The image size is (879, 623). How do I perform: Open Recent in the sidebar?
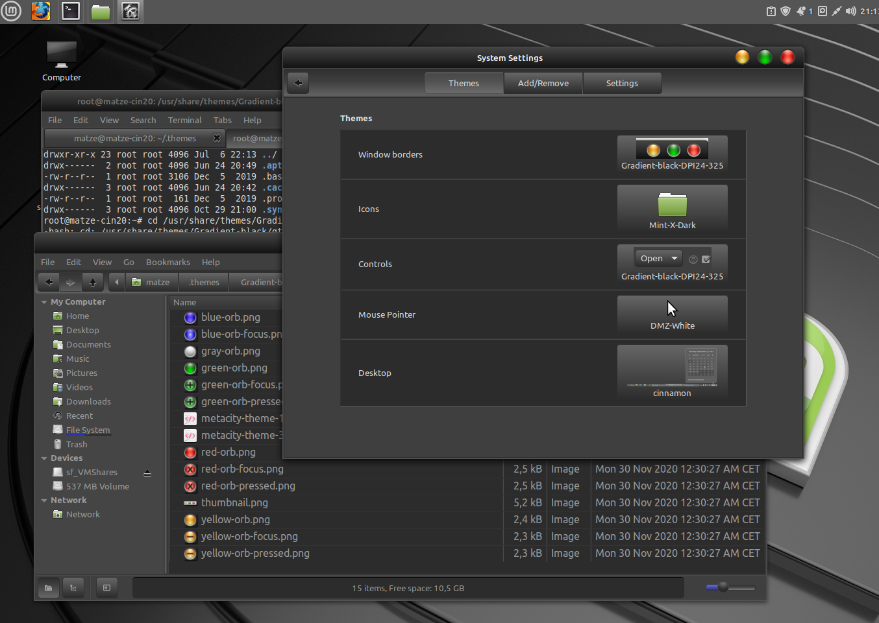pyautogui.click(x=79, y=416)
